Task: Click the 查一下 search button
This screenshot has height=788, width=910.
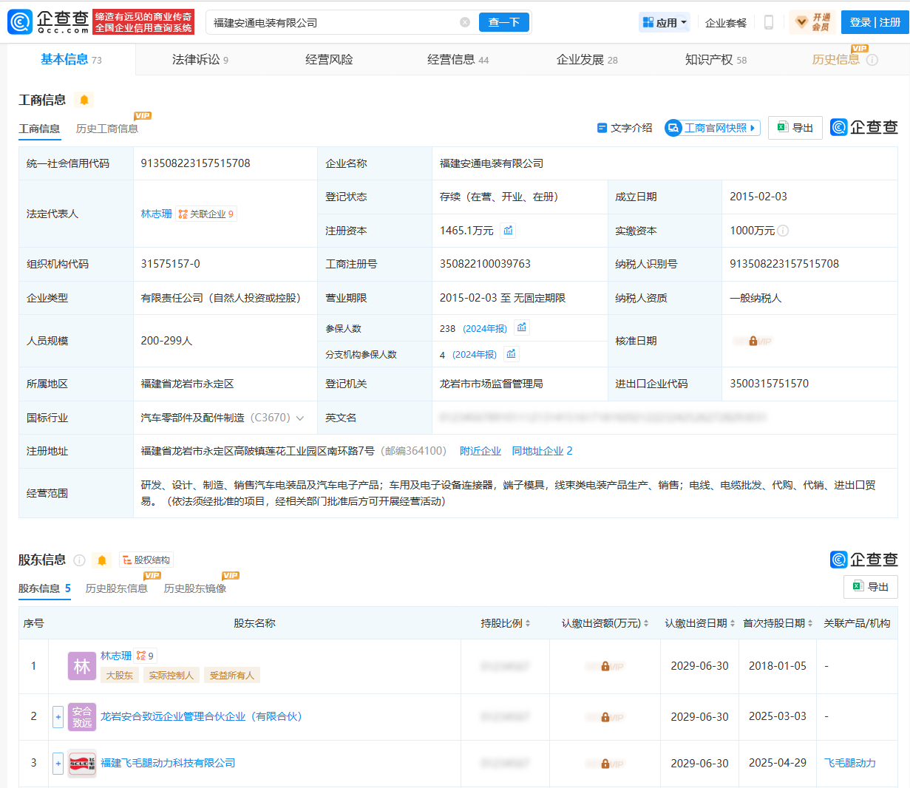Action: 504,22
